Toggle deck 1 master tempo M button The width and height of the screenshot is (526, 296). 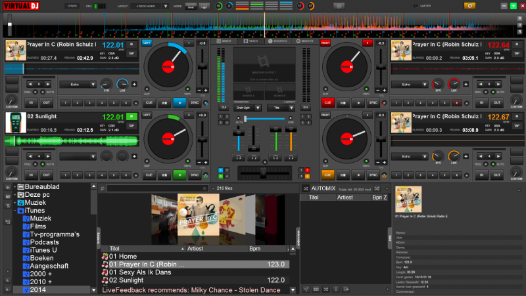click(131, 44)
